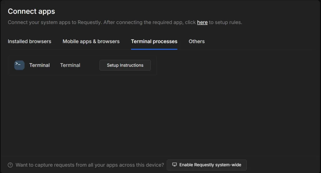Viewport: 321px width, 173px height.
Task: Open Setup Instructions for Terminal
Action: 125,65
